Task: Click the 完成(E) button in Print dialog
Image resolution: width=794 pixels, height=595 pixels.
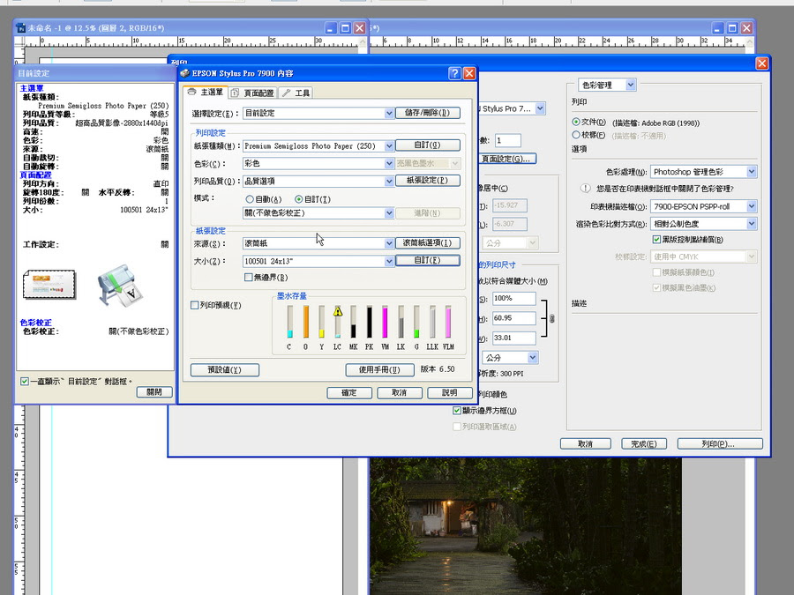Action: click(644, 443)
